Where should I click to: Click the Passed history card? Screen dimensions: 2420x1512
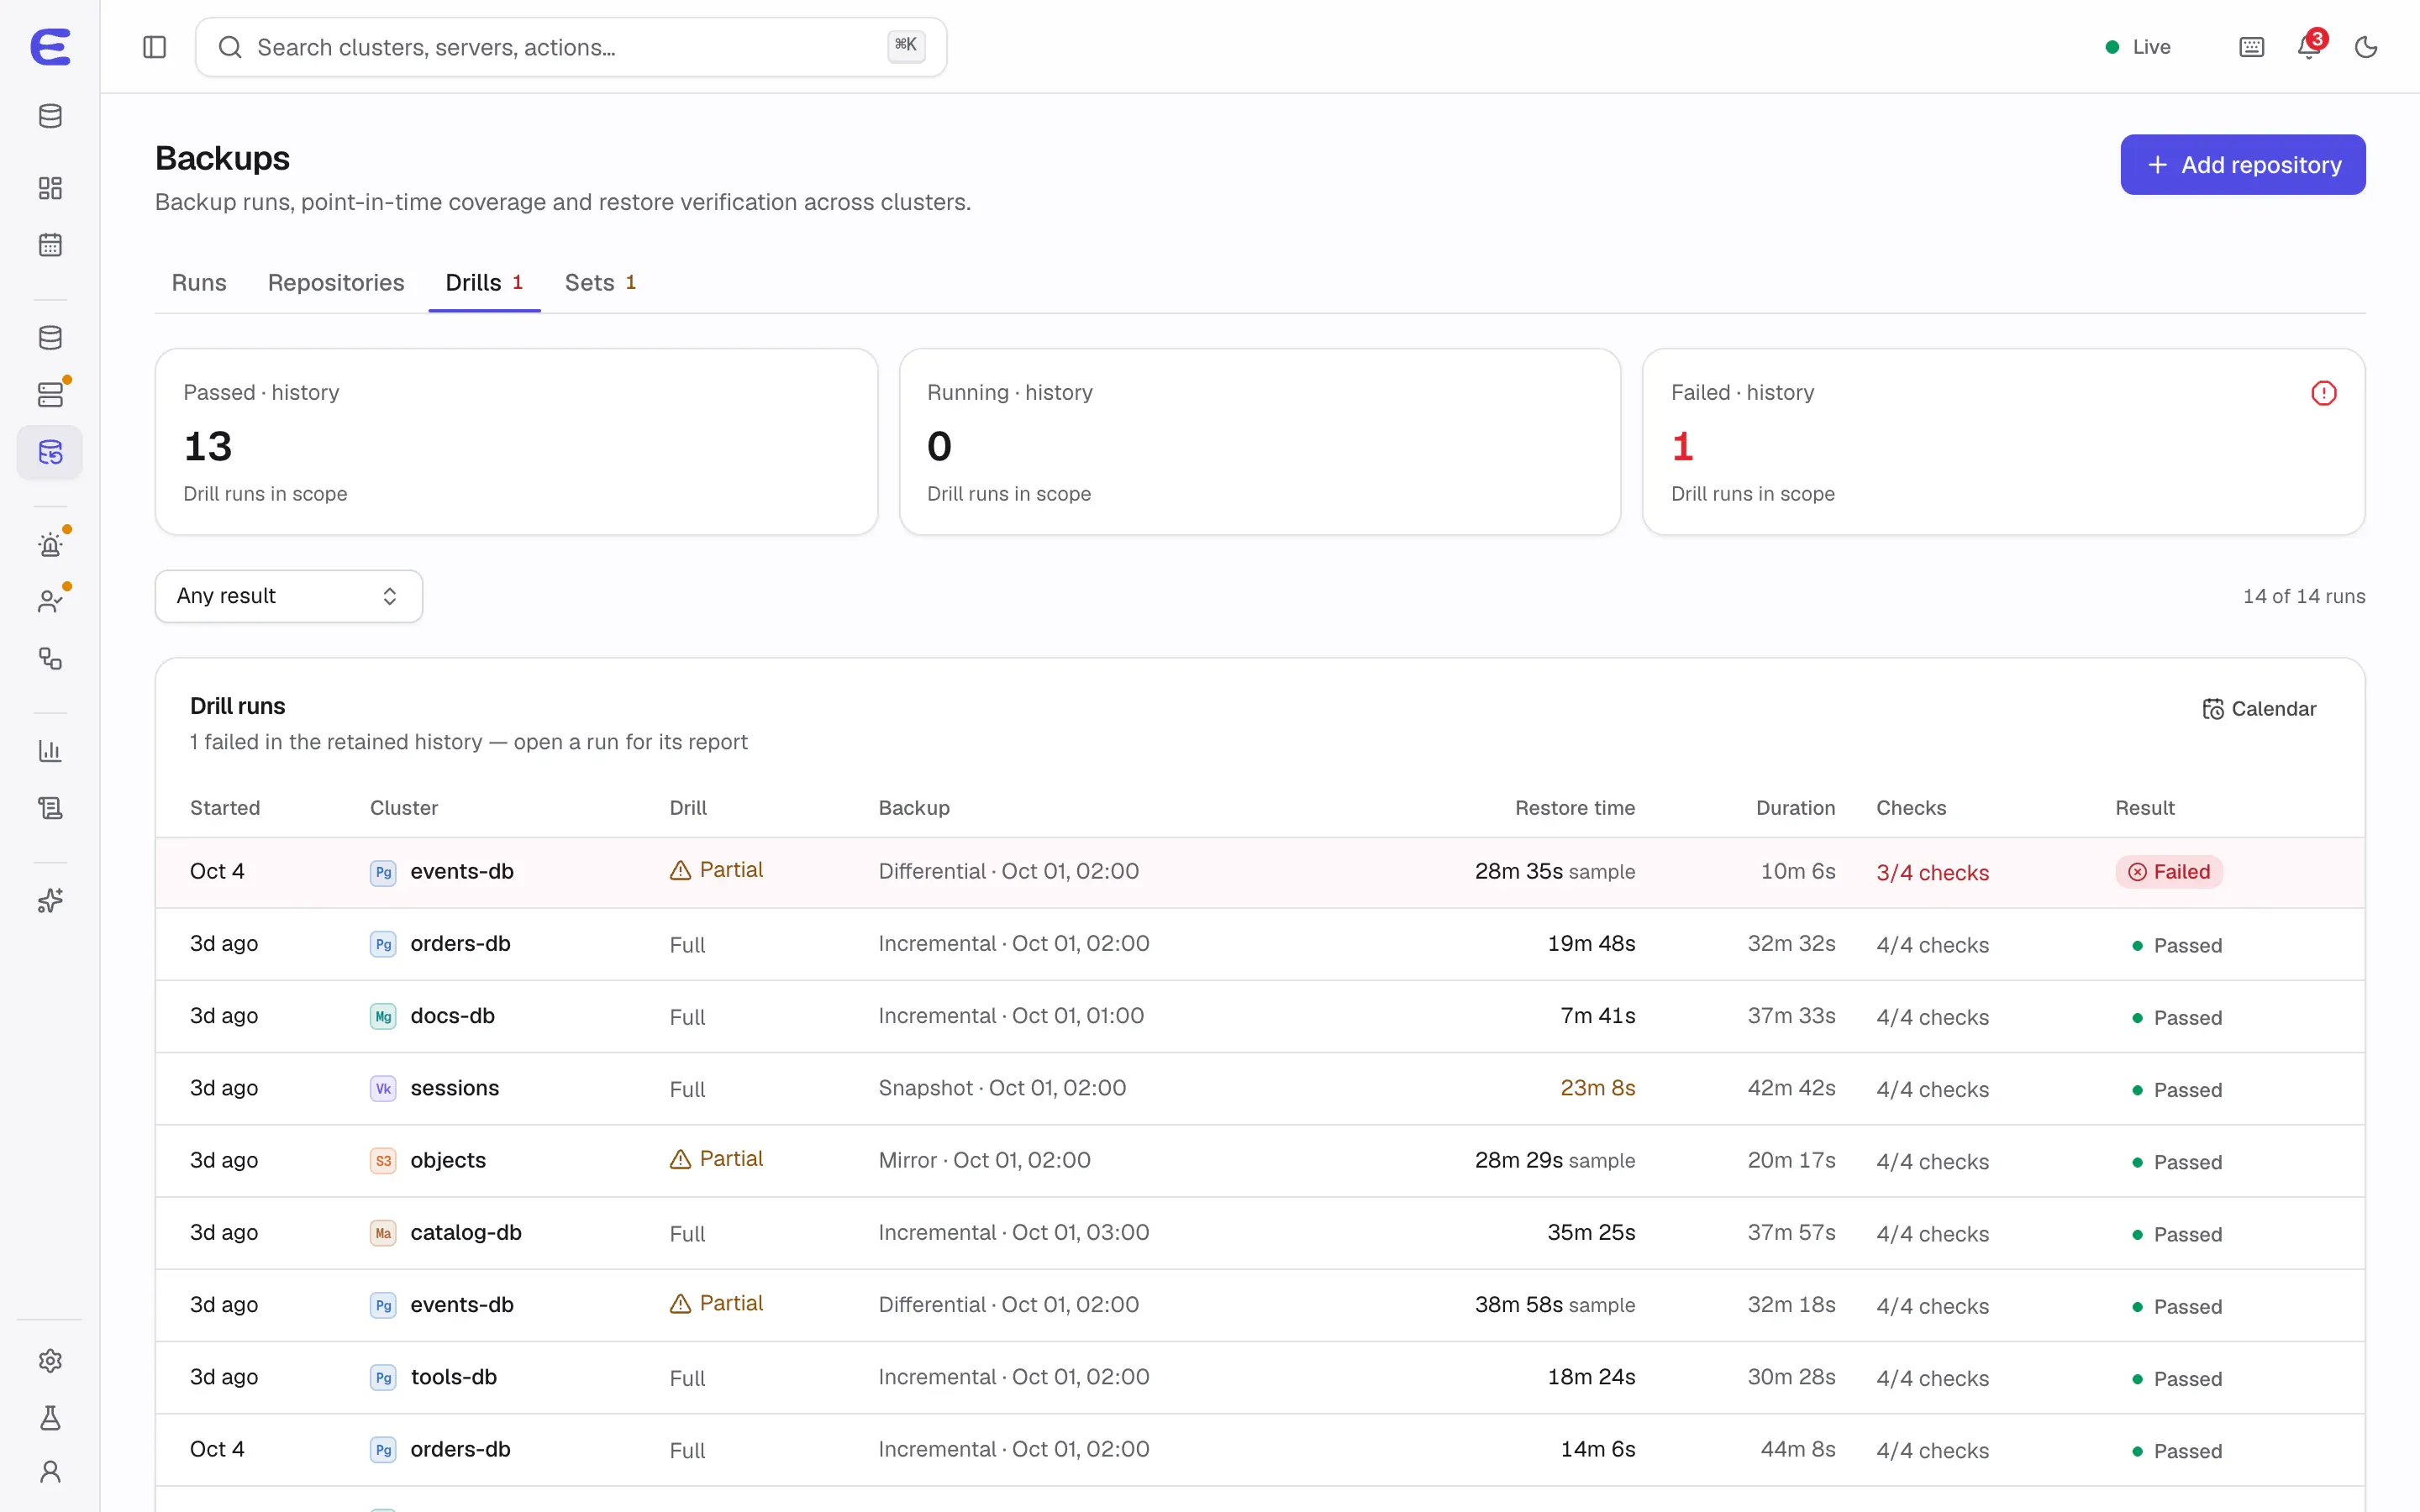coord(516,442)
